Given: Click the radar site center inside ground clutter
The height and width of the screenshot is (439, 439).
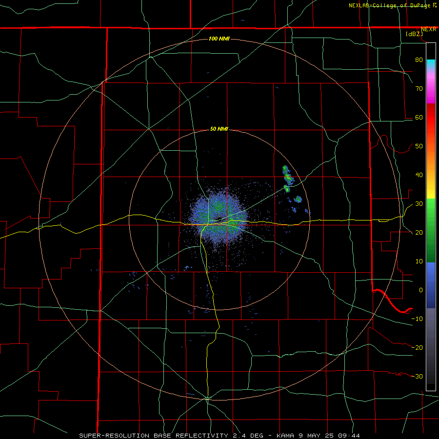Looking at the screenshot, I should pos(219,219).
